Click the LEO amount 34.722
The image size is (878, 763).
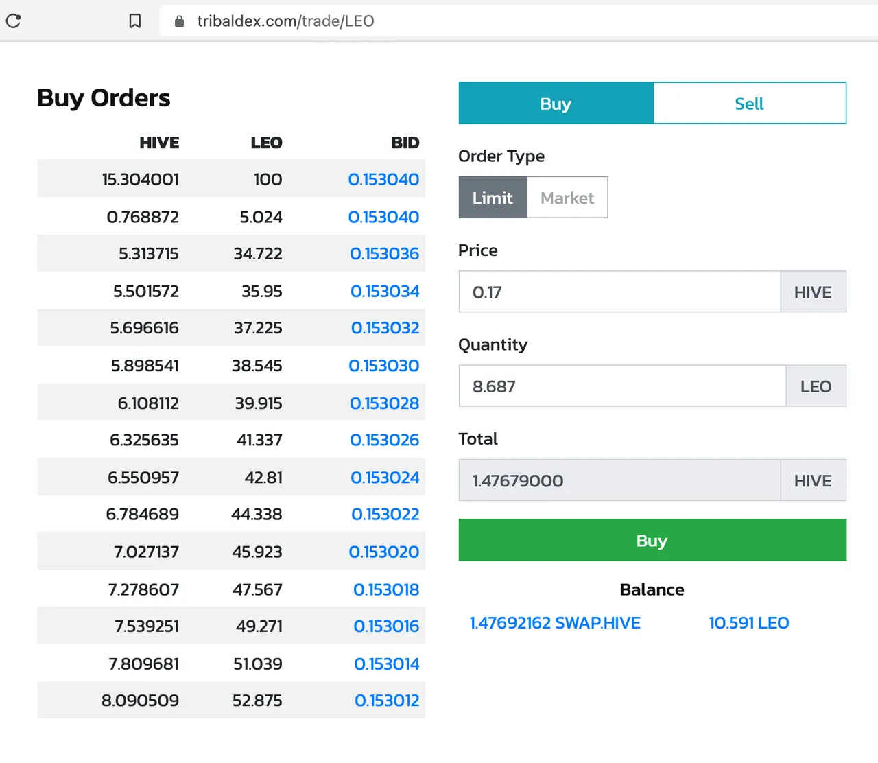click(258, 254)
